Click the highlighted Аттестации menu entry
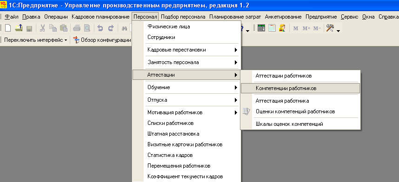The width and height of the screenshot is (399, 182). (186, 75)
